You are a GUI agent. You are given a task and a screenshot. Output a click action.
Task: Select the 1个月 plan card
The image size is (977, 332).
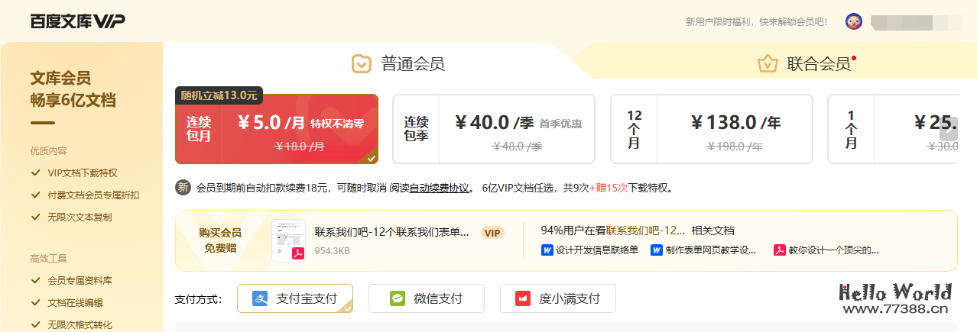tap(892, 129)
